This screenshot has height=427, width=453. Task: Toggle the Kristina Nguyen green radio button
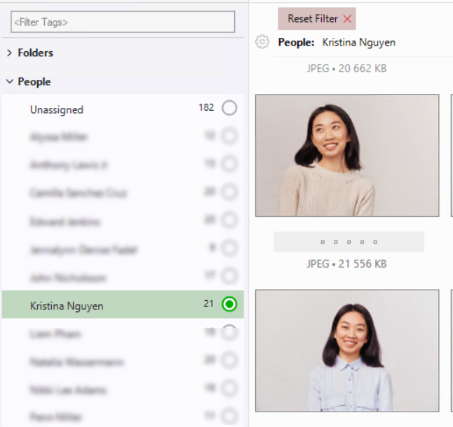[229, 304]
